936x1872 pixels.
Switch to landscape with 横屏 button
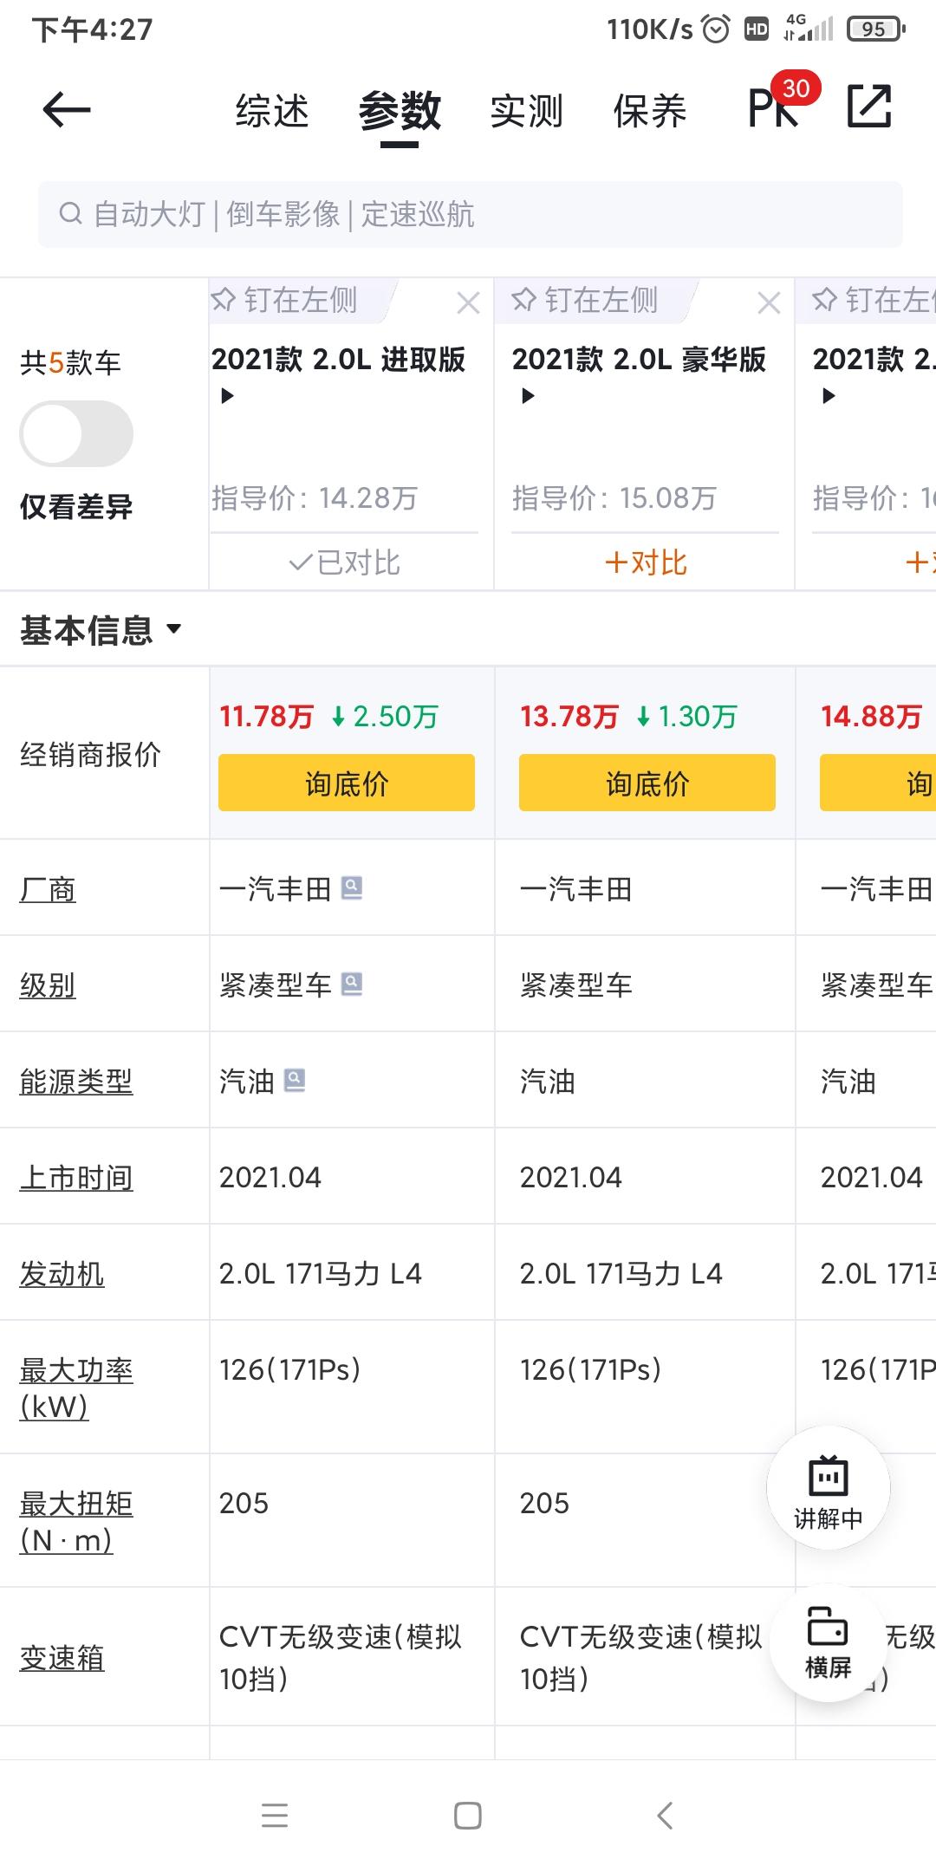pos(829,1643)
